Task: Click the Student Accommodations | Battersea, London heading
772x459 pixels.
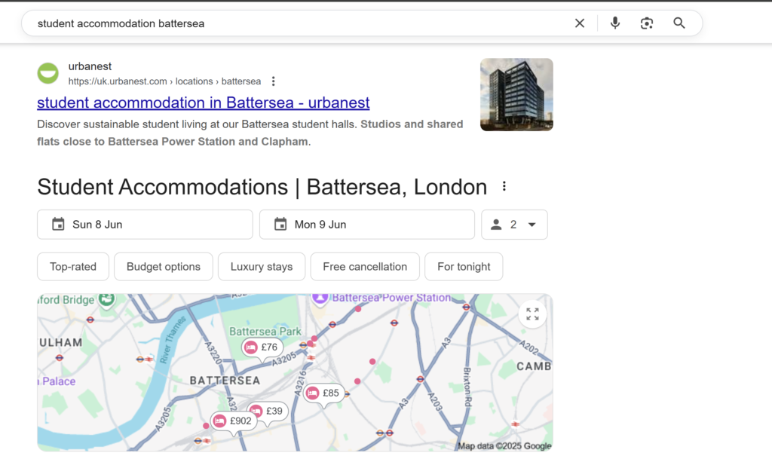Action: click(x=262, y=187)
